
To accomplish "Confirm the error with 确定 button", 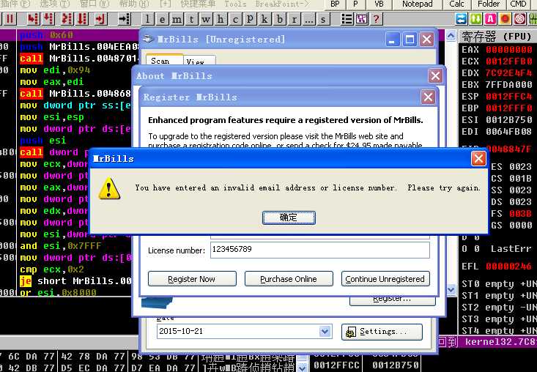I will click(289, 217).
